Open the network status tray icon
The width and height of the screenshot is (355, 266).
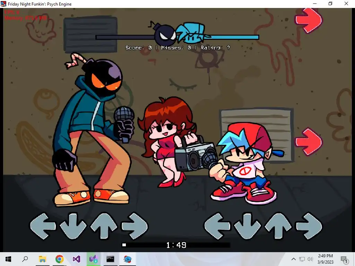coord(302,259)
